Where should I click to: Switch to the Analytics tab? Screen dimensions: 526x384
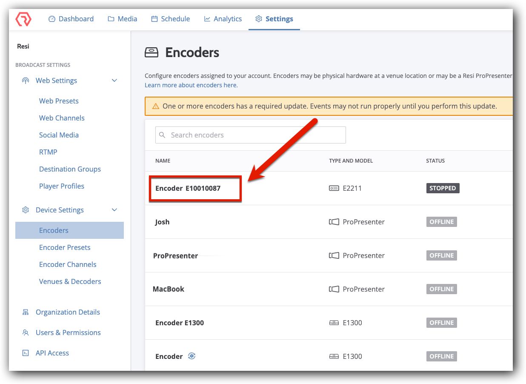pyautogui.click(x=223, y=19)
